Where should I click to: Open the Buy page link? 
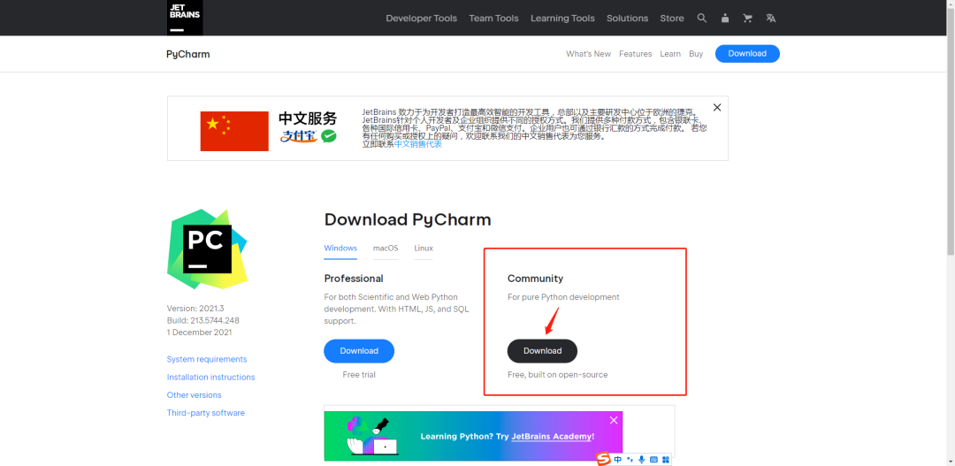pyautogui.click(x=696, y=54)
